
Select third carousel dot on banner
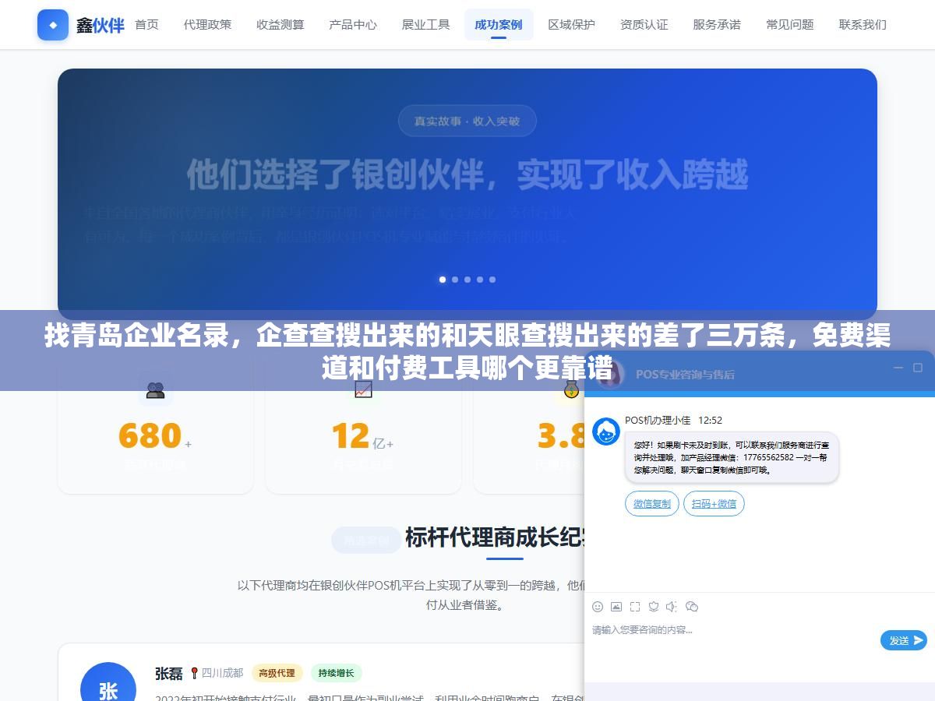coord(467,279)
